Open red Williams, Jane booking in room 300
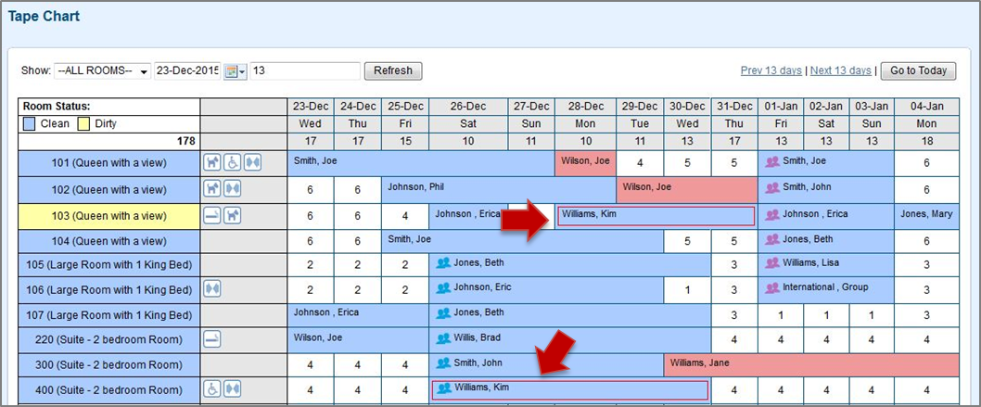981x407 pixels. click(810, 364)
